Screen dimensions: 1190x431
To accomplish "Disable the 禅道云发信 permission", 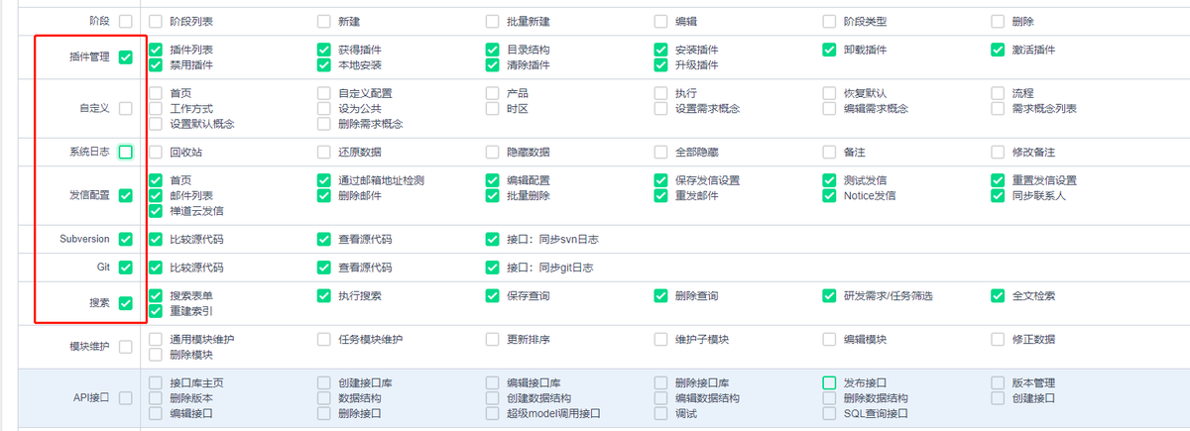I will [x=156, y=211].
